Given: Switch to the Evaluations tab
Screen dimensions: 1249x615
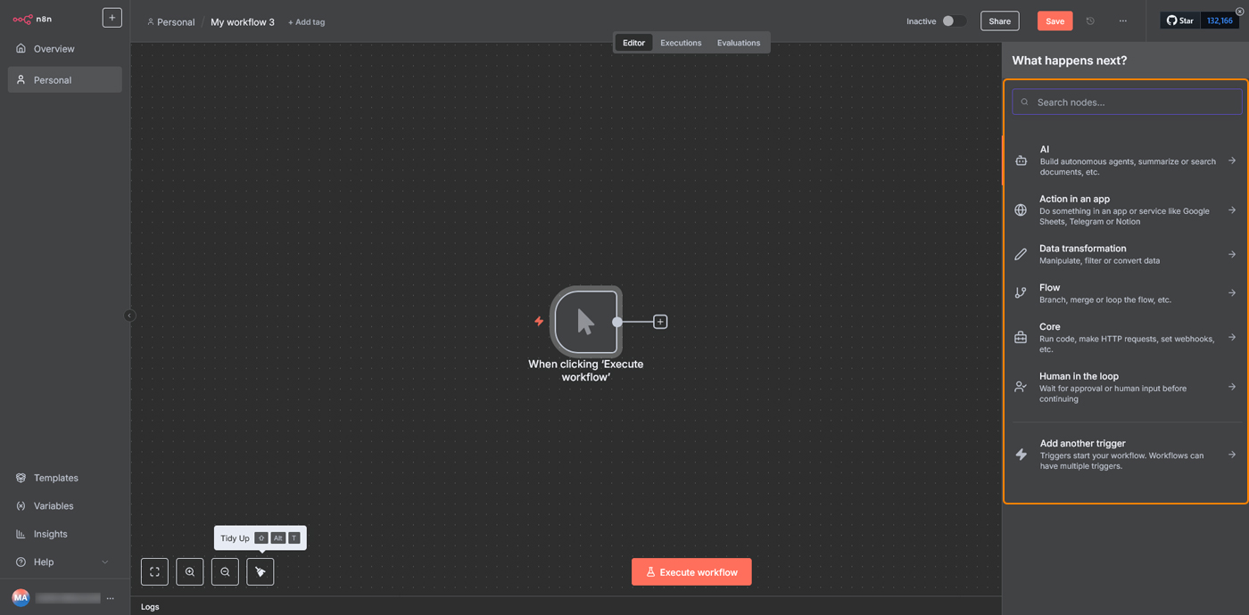Looking at the screenshot, I should [739, 43].
